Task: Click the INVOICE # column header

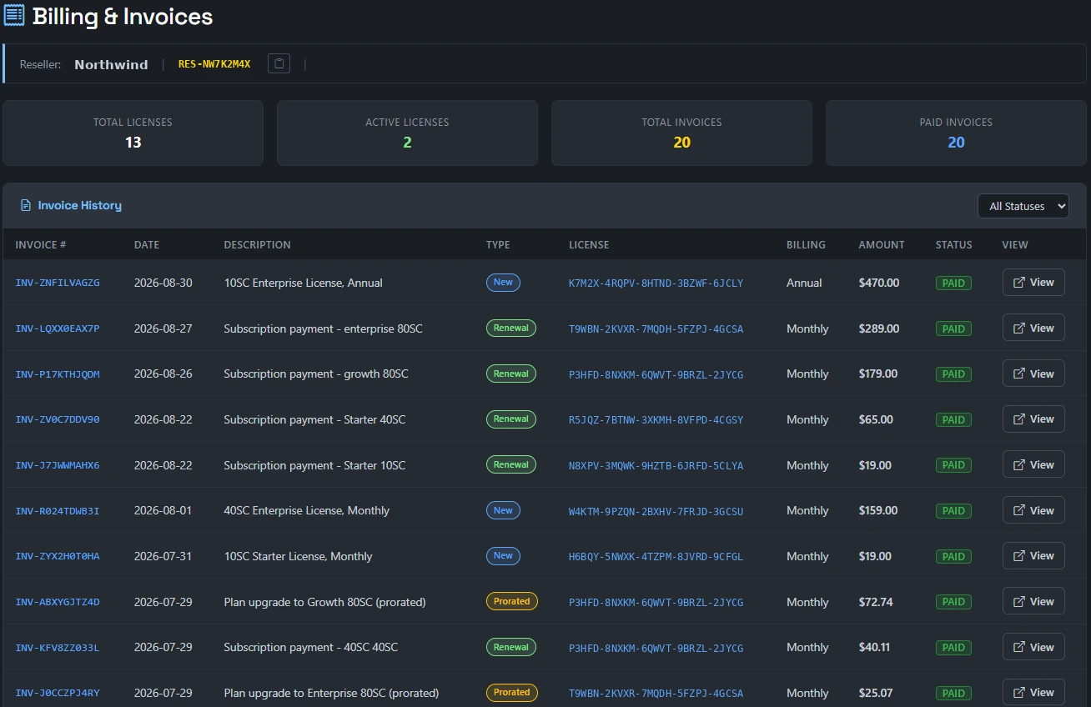Action: click(x=40, y=245)
